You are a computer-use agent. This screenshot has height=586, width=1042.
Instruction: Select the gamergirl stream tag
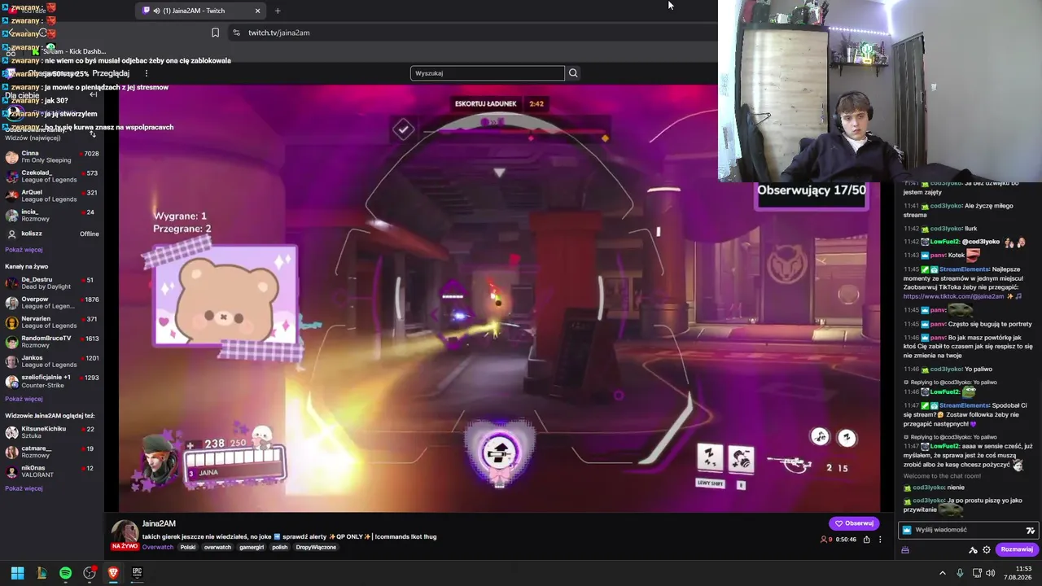pos(252,547)
